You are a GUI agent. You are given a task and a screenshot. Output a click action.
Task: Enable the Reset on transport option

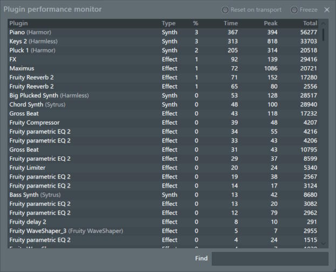(x=225, y=10)
